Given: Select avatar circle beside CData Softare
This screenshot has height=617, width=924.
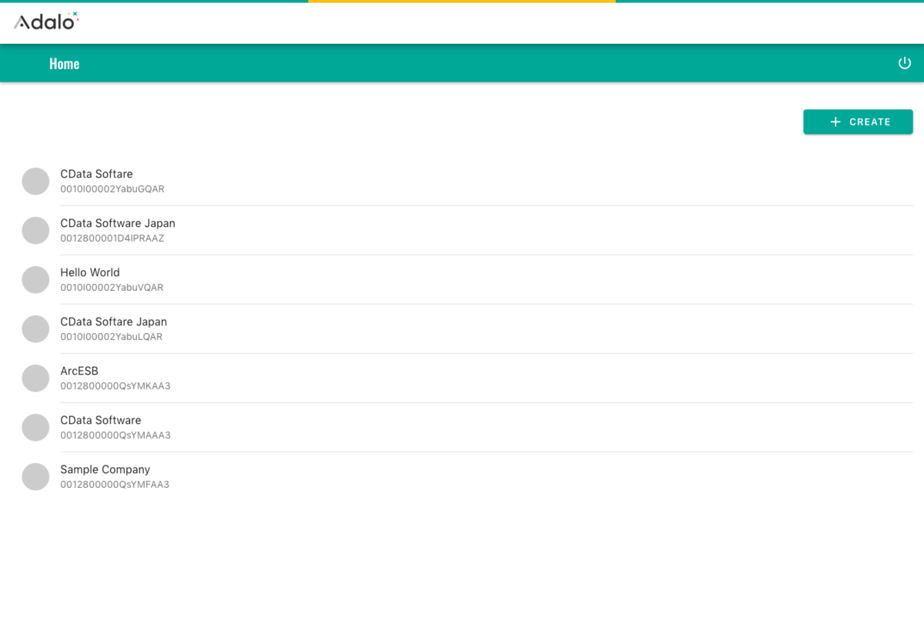Looking at the screenshot, I should click(35, 181).
